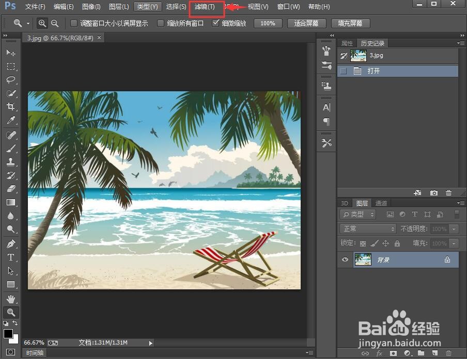This screenshot has width=467, height=359.
Task: Select the Gradient tool
Action: coord(11,202)
